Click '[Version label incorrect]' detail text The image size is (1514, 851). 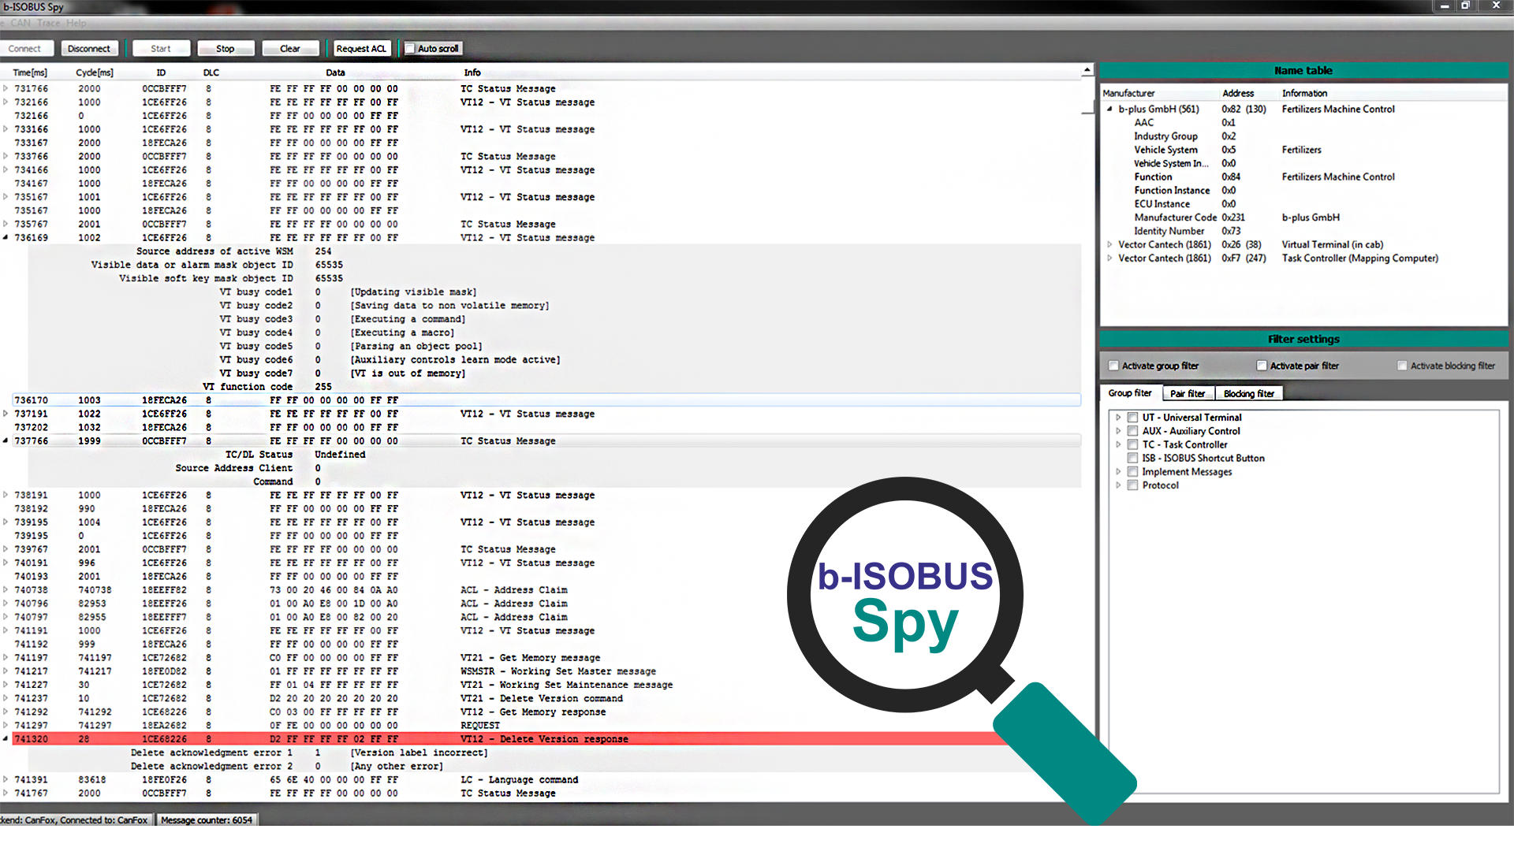pyautogui.click(x=419, y=753)
